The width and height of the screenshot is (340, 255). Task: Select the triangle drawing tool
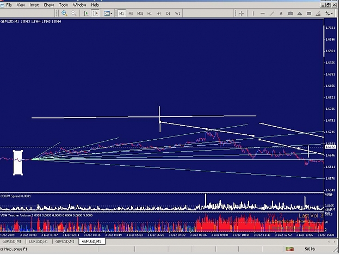300,14
